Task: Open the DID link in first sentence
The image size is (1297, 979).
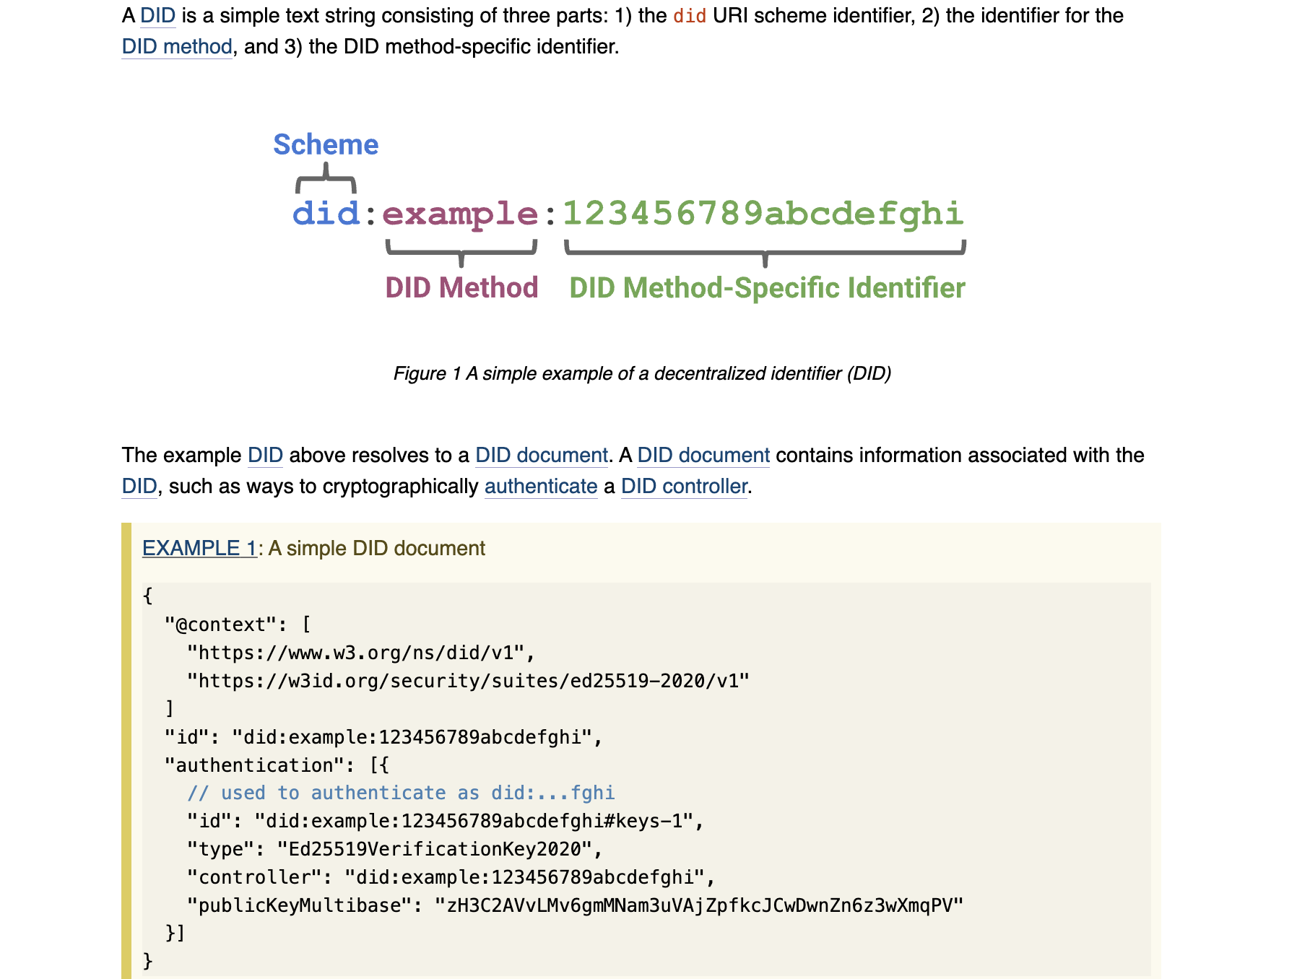Action: 157,15
